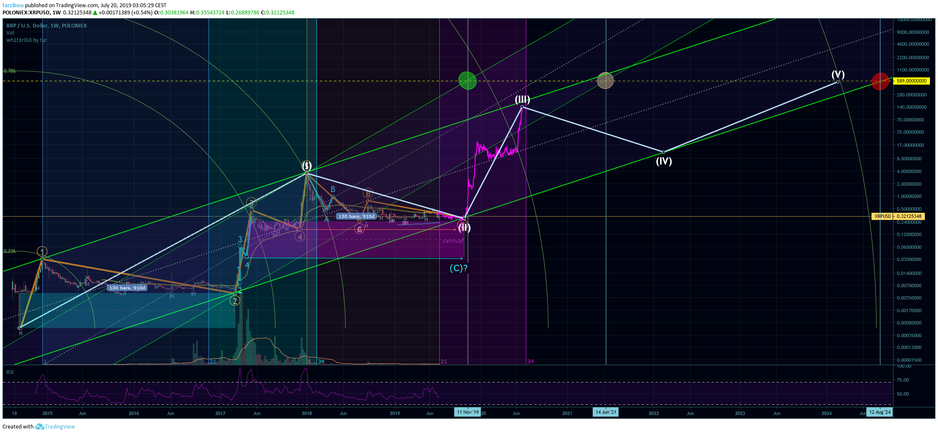Click the 2017 label on the time axis
The image size is (938, 434).
pos(220,413)
